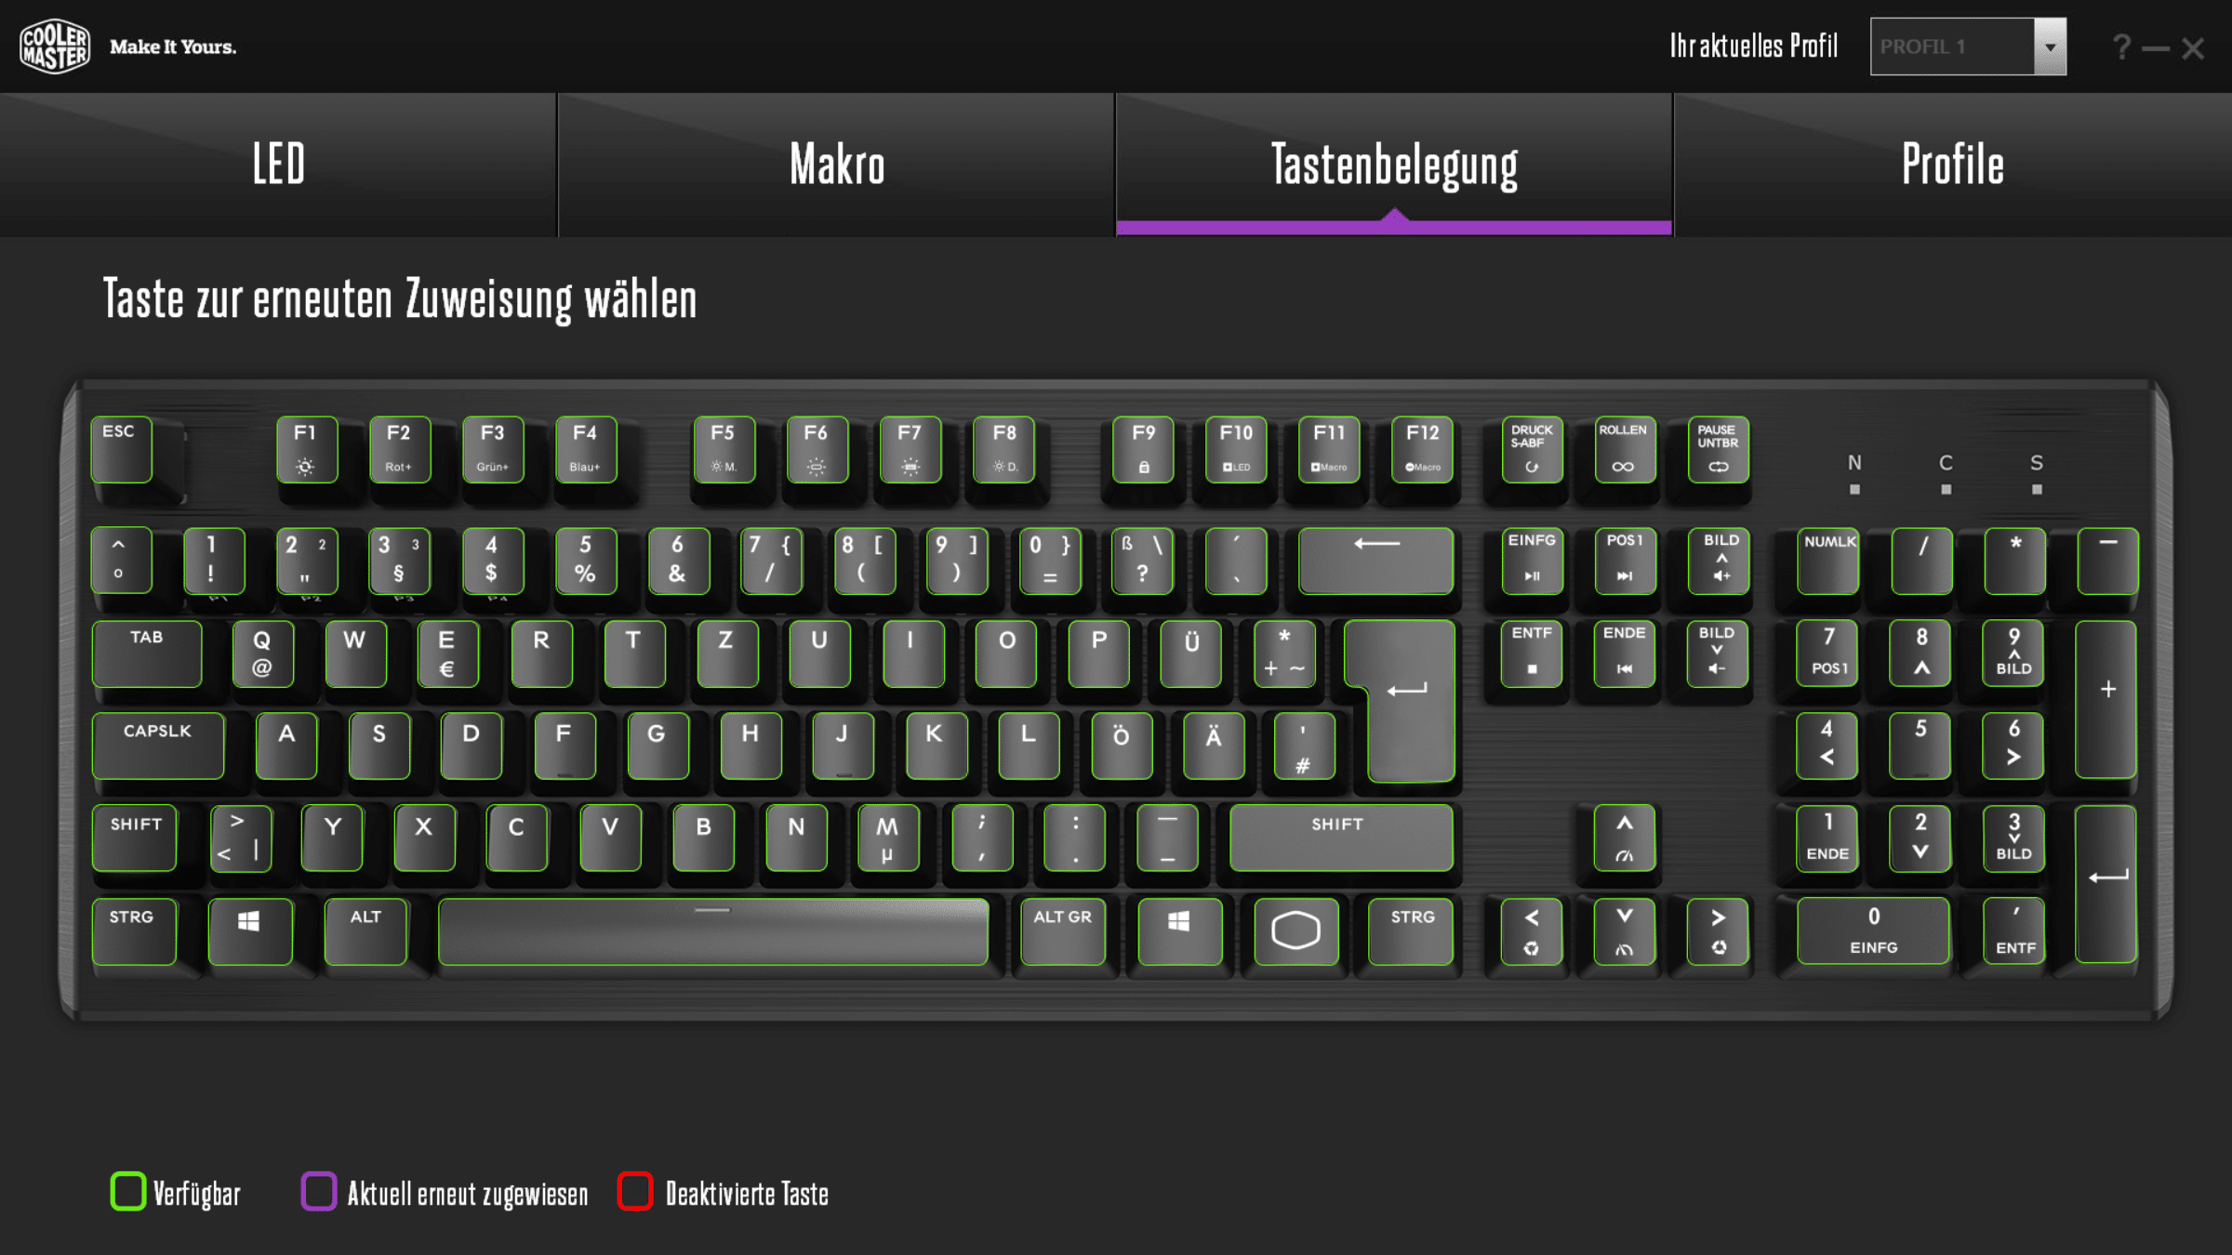Select the EINFG play/pause key
2232x1255 pixels.
(1532, 561)
